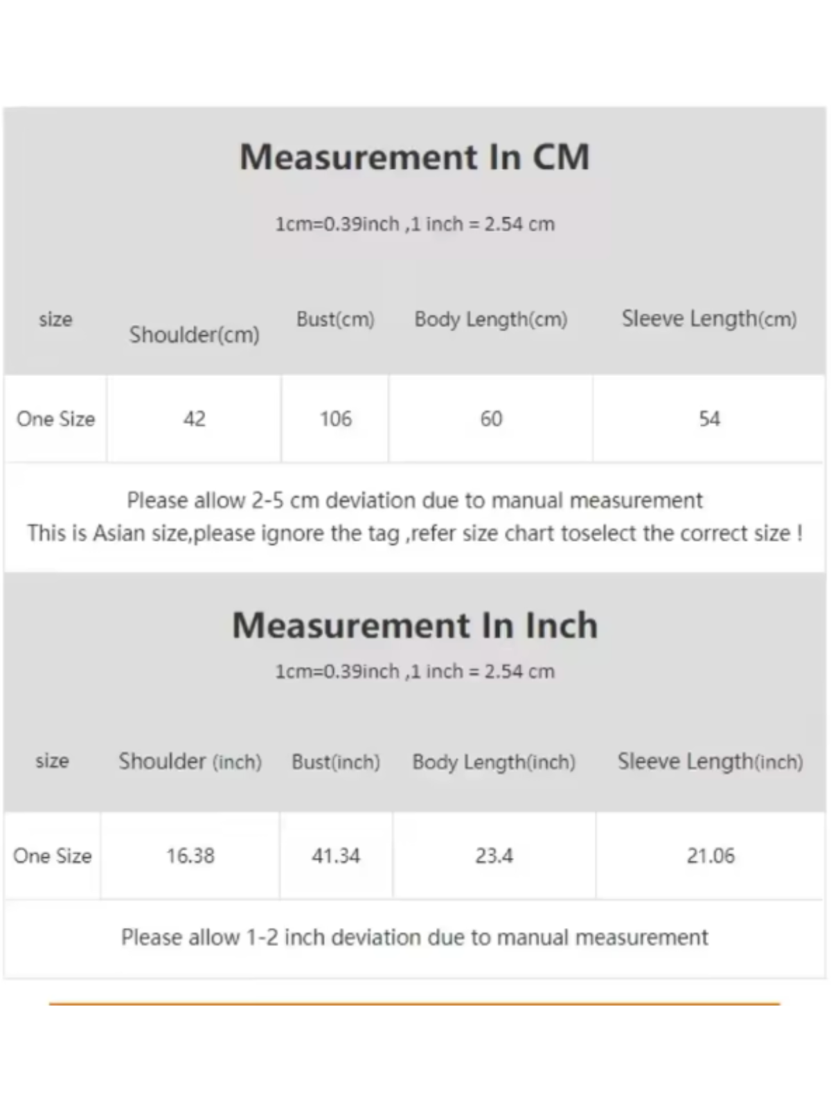Click the Sleeve Length(cm) column header
The image size is (831, 1108).
(708, 319)
